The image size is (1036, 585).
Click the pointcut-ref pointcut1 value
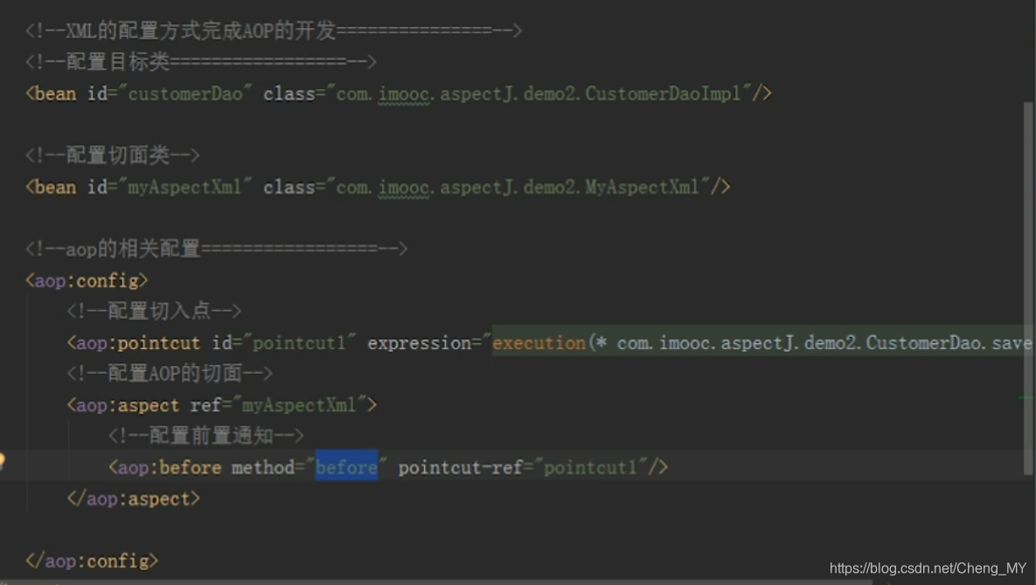[590, 467]
